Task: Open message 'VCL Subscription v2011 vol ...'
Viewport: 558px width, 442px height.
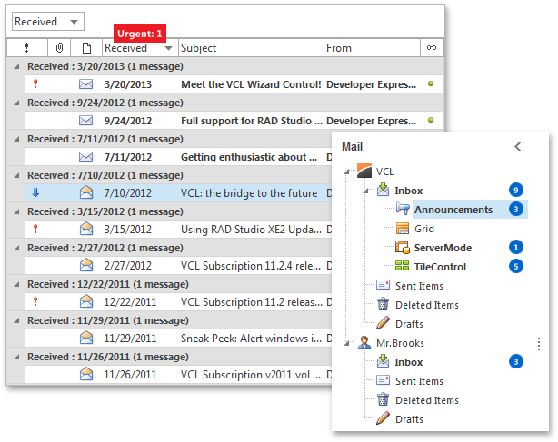Action: [x=251, y=375]
